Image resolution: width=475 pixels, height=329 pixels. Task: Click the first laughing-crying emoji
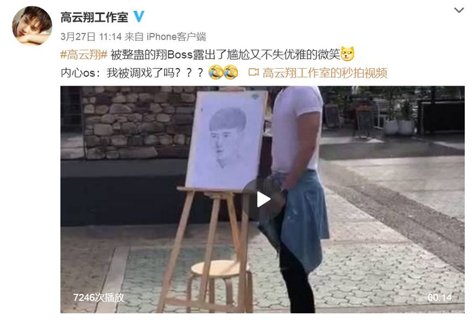216,73
